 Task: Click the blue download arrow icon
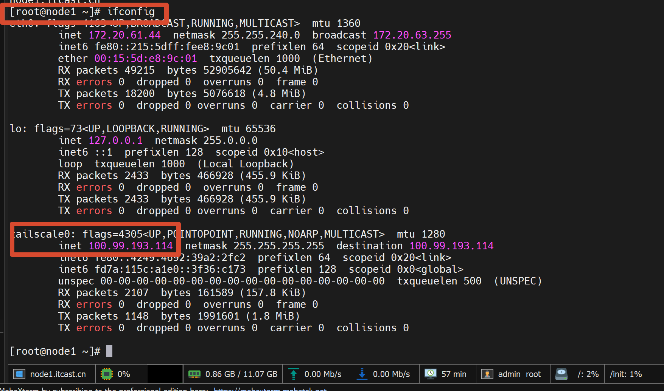click(x=362, y=374)
